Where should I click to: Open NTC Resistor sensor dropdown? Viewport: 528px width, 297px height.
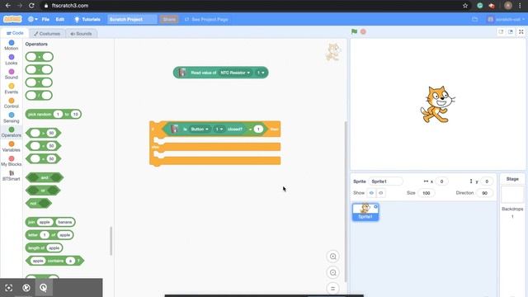pyautogui.click(x=235, y=73)
